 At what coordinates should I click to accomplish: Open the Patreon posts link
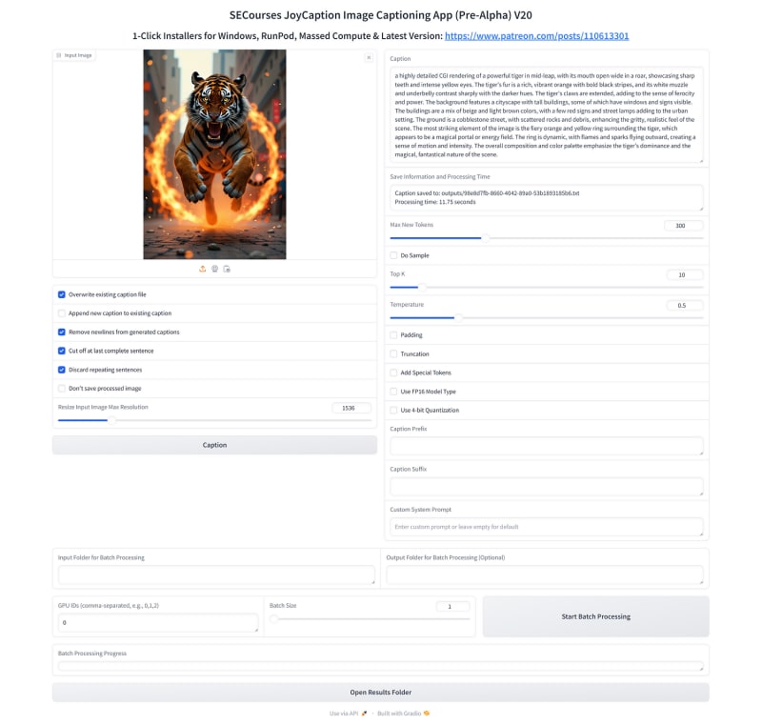point(536,36)
